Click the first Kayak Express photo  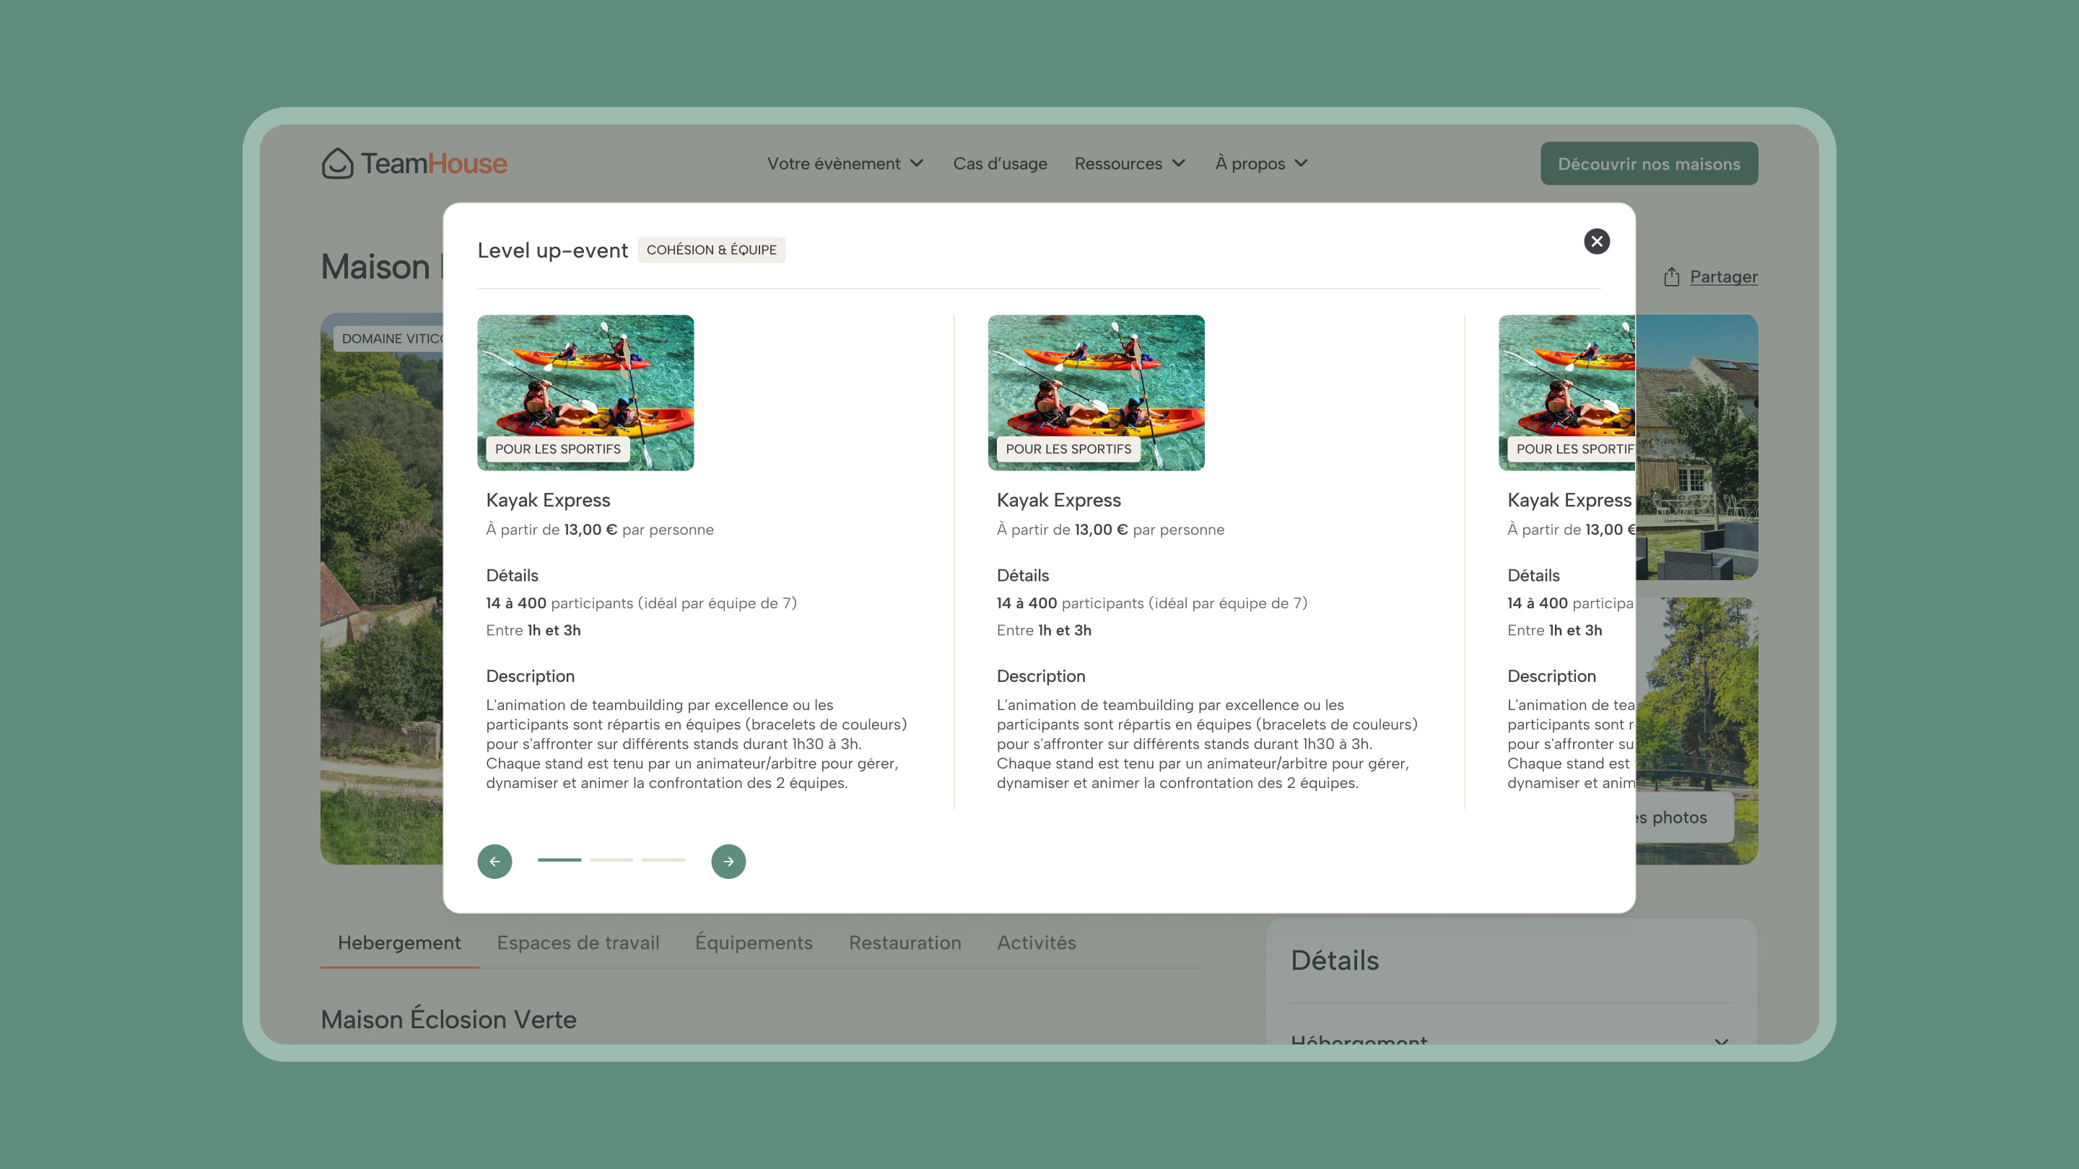point(585,392)
